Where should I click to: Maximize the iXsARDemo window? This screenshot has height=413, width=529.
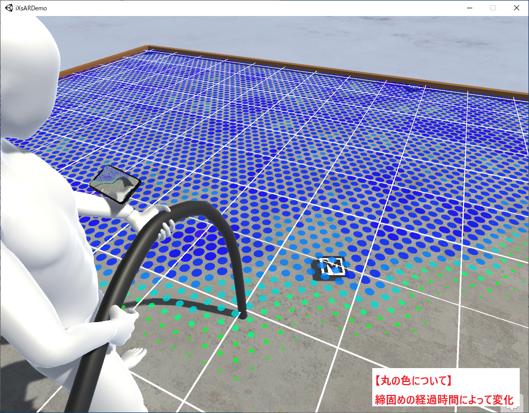point(493,8)
